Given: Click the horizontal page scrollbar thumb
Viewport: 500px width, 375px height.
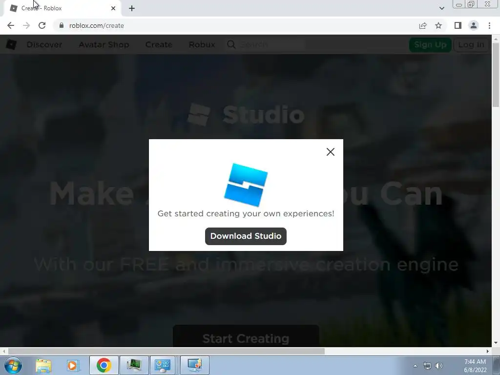Looking at the screenshot, I should pyautogui.click(x=166, y=351).
